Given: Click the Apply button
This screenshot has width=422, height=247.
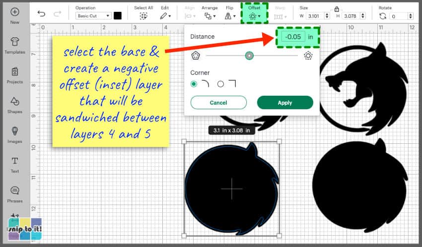Looking at the screenshot, I should click(285, 103).
